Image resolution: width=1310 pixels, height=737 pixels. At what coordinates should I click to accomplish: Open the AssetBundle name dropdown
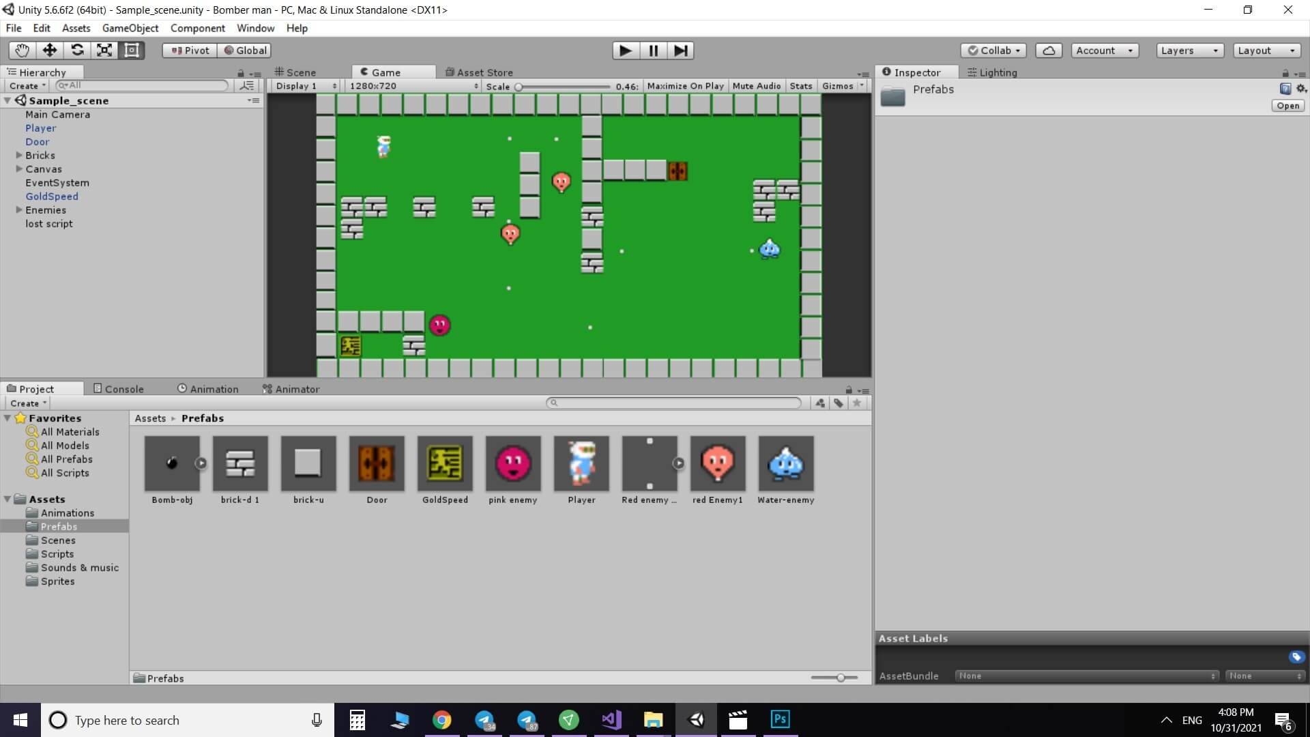pyautogui.click(x=1087, y=676)
